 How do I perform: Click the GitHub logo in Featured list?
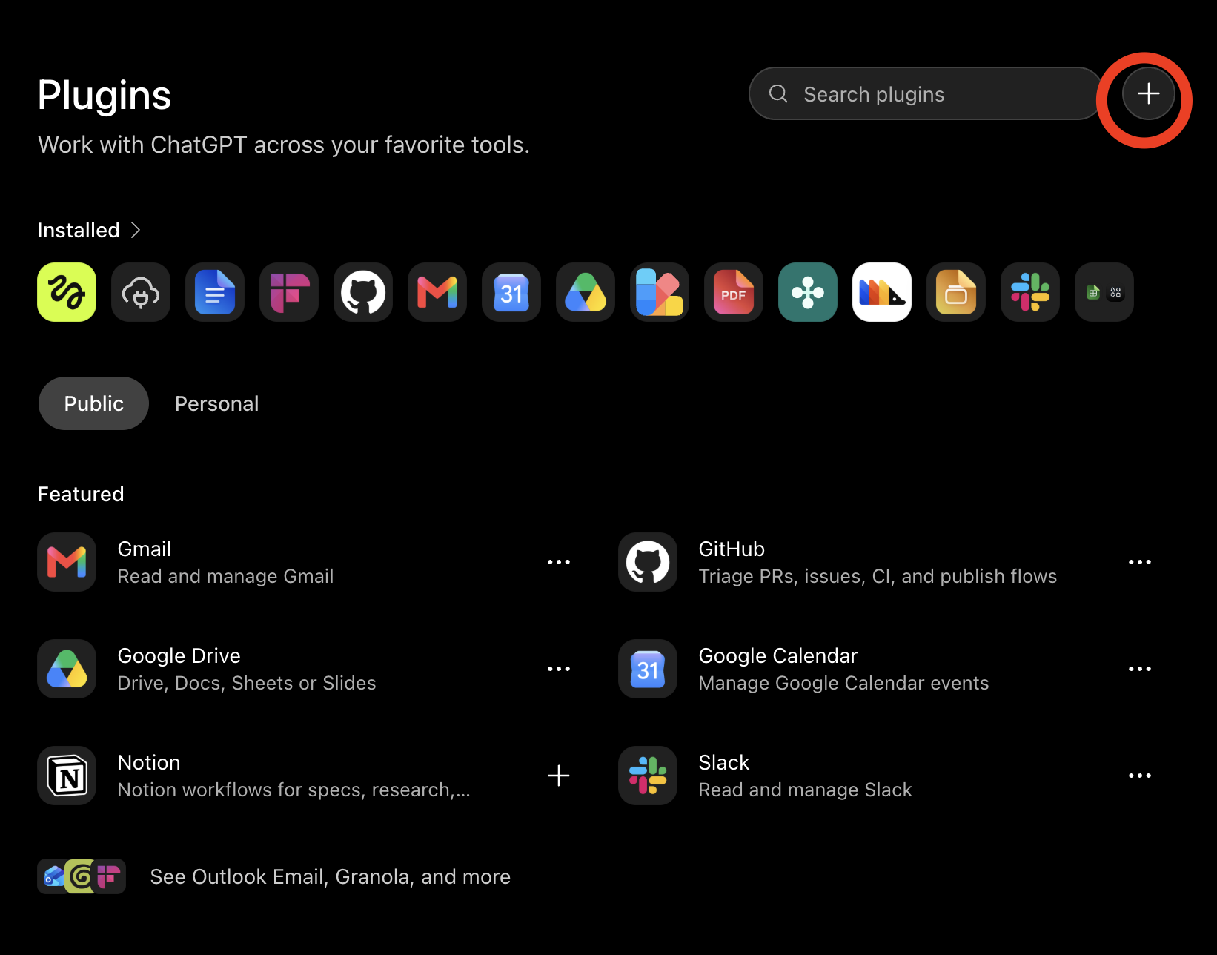pyautogui.click(x=648, y=562)
